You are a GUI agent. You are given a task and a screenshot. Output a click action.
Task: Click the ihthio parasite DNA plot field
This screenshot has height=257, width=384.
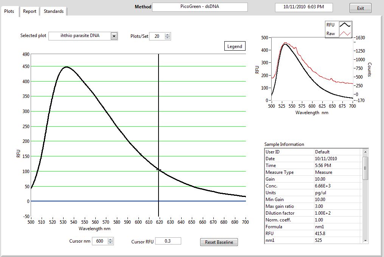(80, 36)
